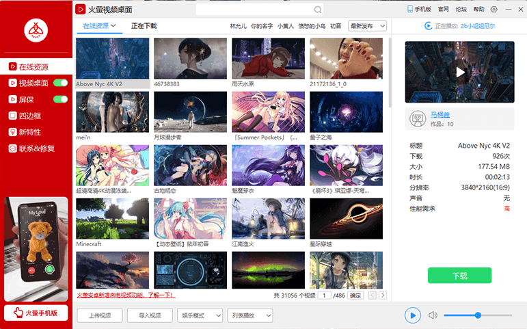The height and width of the screenshot is (329, 527).
Task: Click the 屏保 sidebar icon
Action: tap(12, 99)
